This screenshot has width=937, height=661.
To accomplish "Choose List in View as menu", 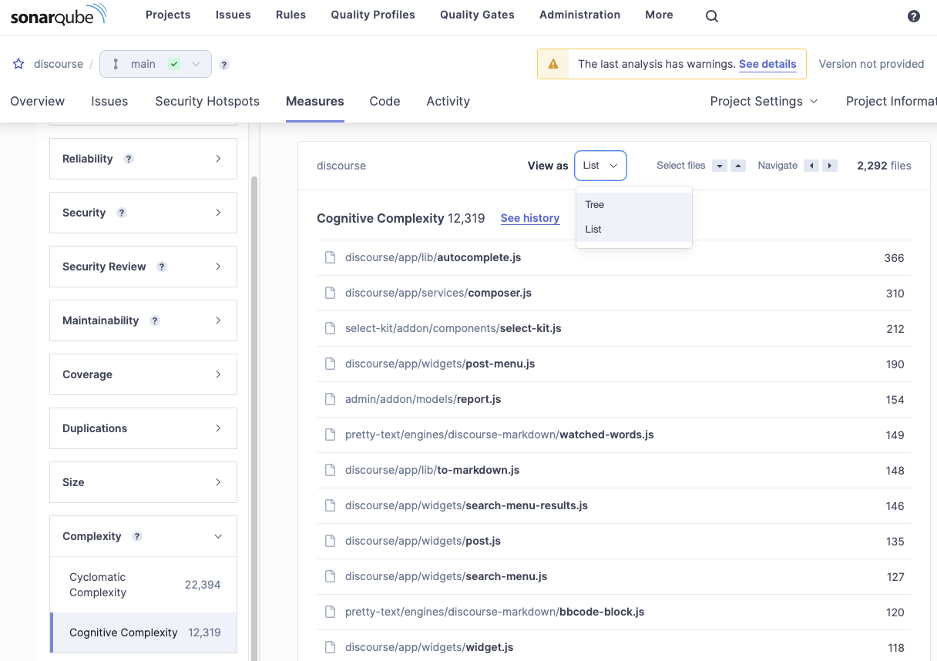I will pyautogui.click(x=633, y=230).
